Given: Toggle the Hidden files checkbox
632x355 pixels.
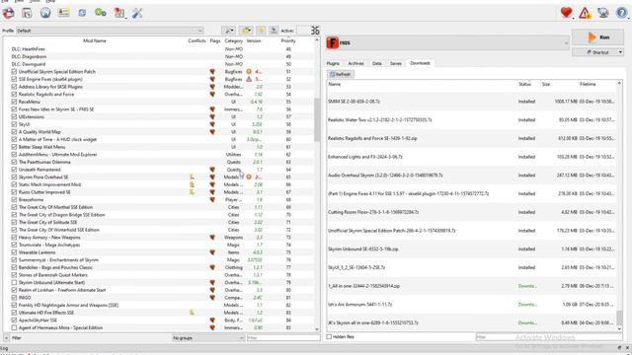Looking at the screenshot, I should [329, 336].
